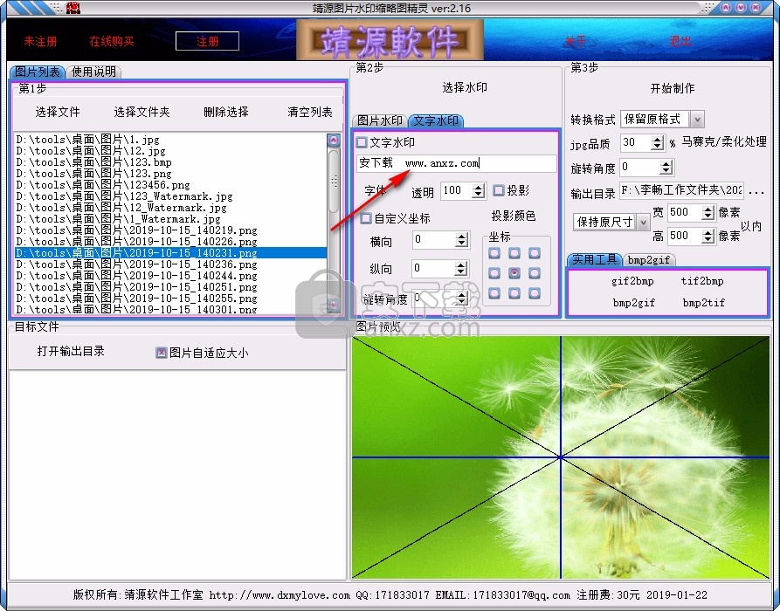Adjust the 宽 width stepper
This screenshot has height=611, width=780.
(708, 213)
